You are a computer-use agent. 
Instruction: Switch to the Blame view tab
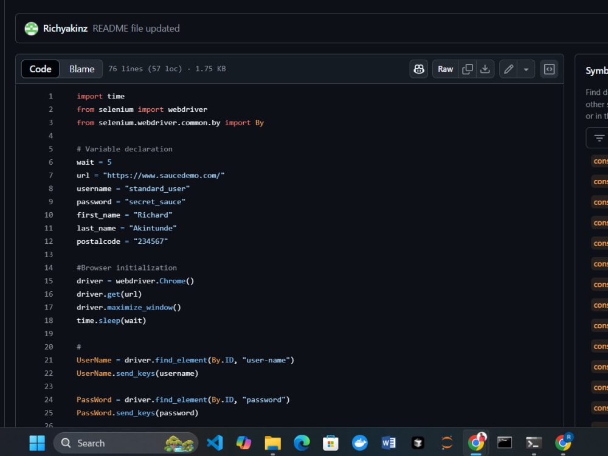point(81,69)
